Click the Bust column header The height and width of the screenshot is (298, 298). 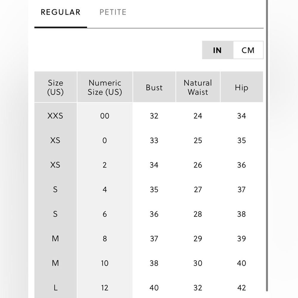pyautogui.click(x=154, y=87)
